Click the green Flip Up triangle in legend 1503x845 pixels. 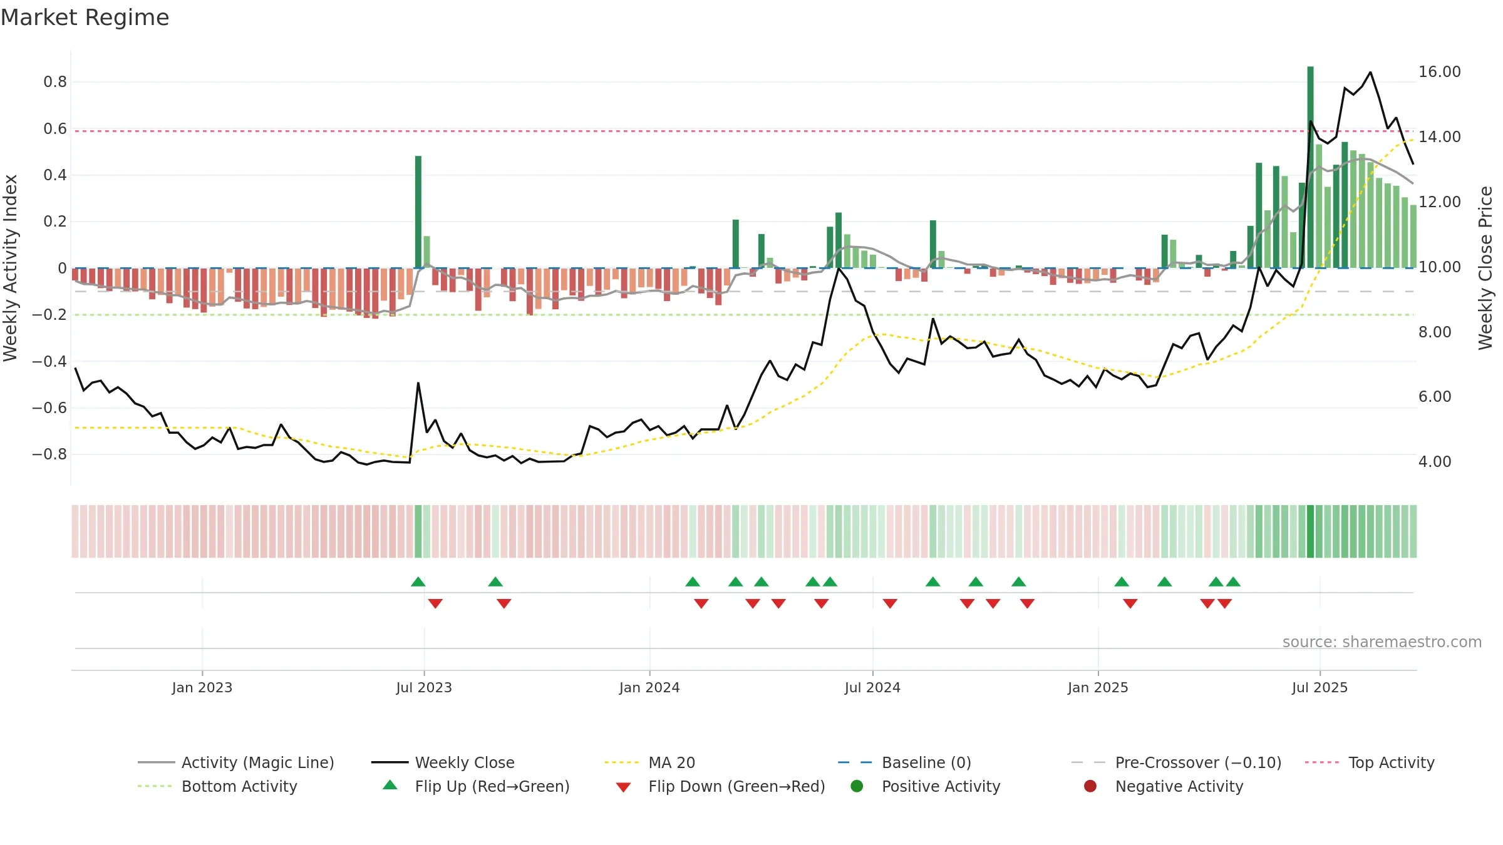point(390,785)
